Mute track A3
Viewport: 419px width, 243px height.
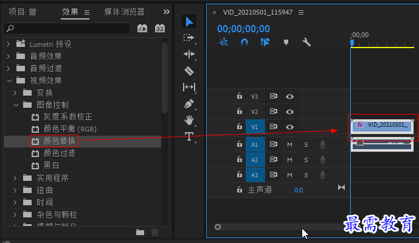click(x=289, y=175)
